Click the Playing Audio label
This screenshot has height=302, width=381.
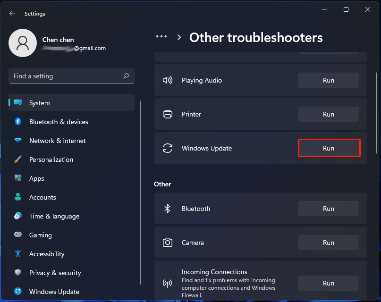click(x=202, y=80)
